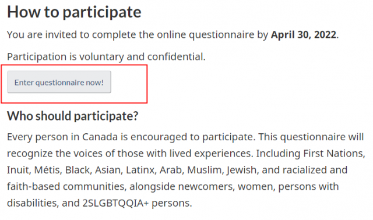Viewport: 373px width, 220px height.
Task: Click the bold 'April 30, 2022' date
Action: tap(304, 35)
